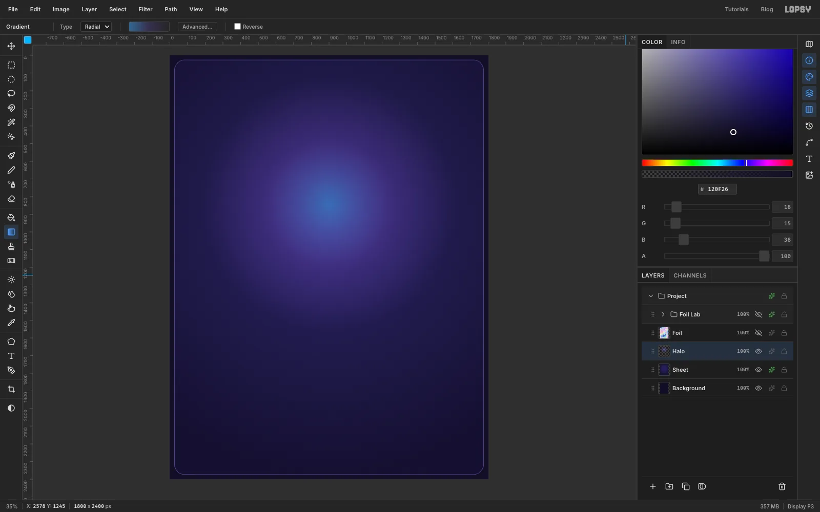Hide the Halo layer
The image size is (820, 512).
(758, 351)
